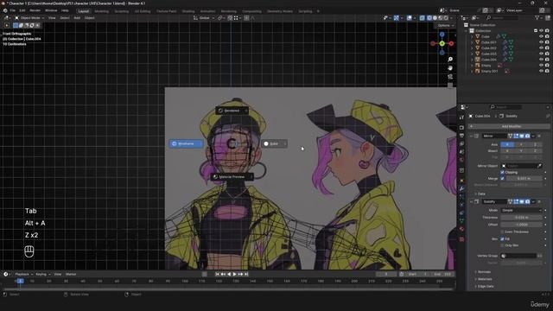Open the File menu
Viewport: 553px width, 311px height.
tap(13, 10)
